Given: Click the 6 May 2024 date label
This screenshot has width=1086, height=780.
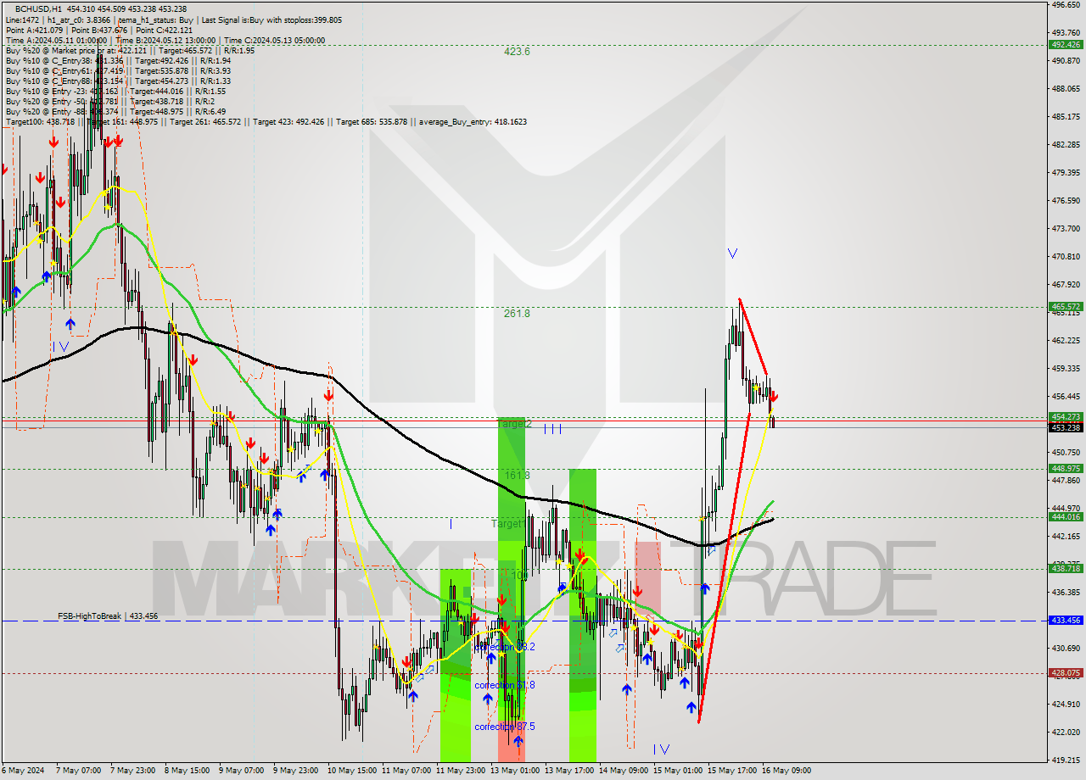Looking at the screenshot, I should tap(21, 771).
